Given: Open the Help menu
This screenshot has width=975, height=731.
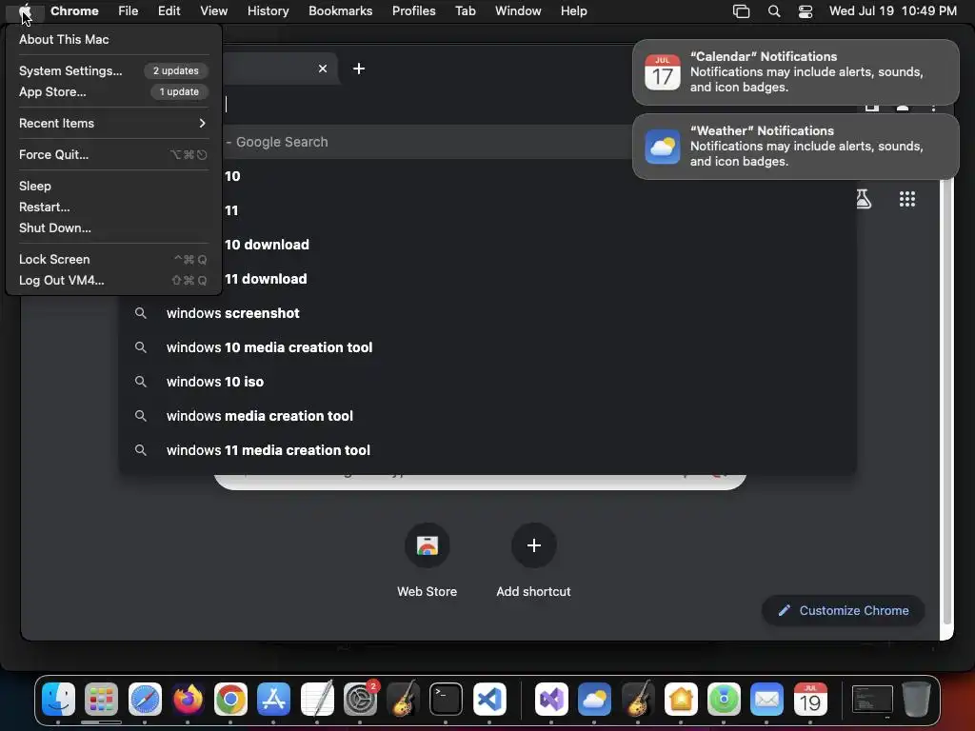Looking at the screenshot, I should pos(574,11).
